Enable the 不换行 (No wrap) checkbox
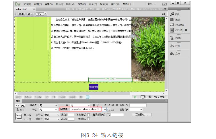Screen dimensions: 216x139 pyautogui.click(x=89, y=115)
